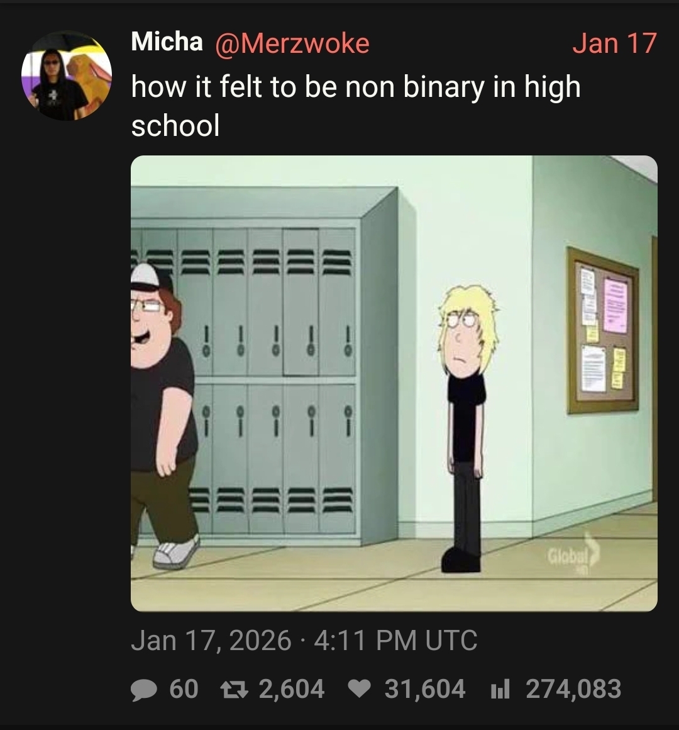Click the full timestamp Jan 17, 2026
This screenshot has width=679, height=730.
tap(211, 640)
